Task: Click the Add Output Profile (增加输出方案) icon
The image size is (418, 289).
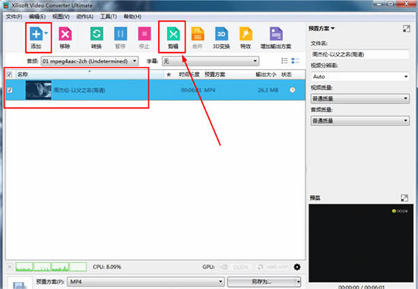Action: (x=276, y=34)
